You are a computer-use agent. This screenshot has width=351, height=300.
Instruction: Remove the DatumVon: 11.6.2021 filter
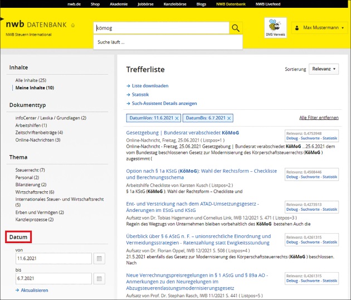point(177,118)
